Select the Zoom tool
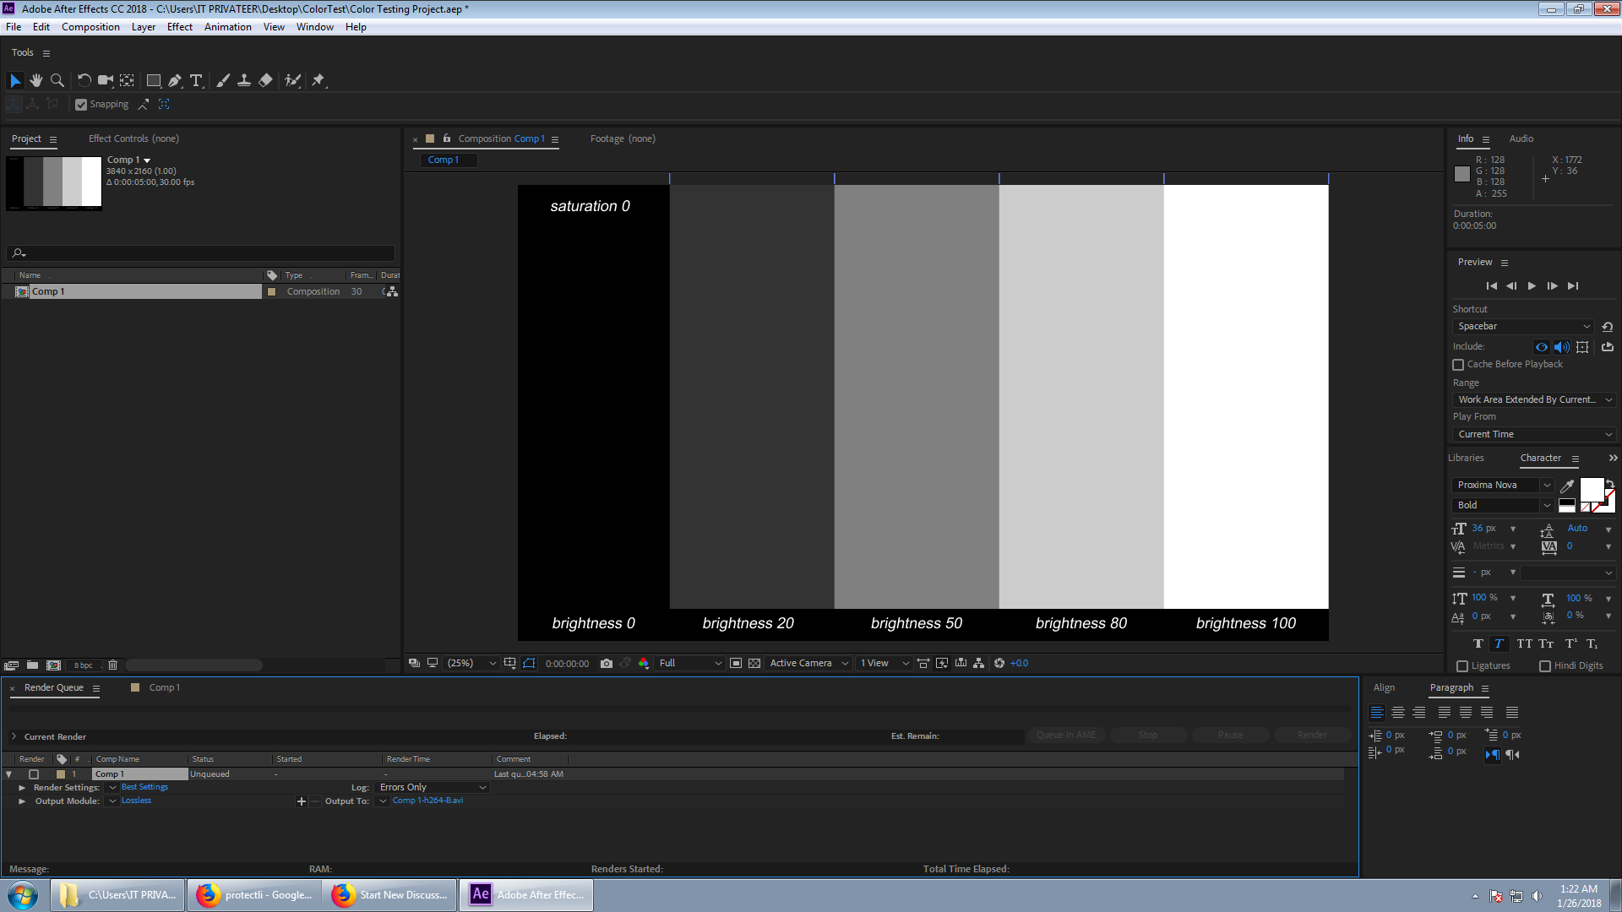The width and height of the screenshot is (1622, 912). (x=58, y=79)
